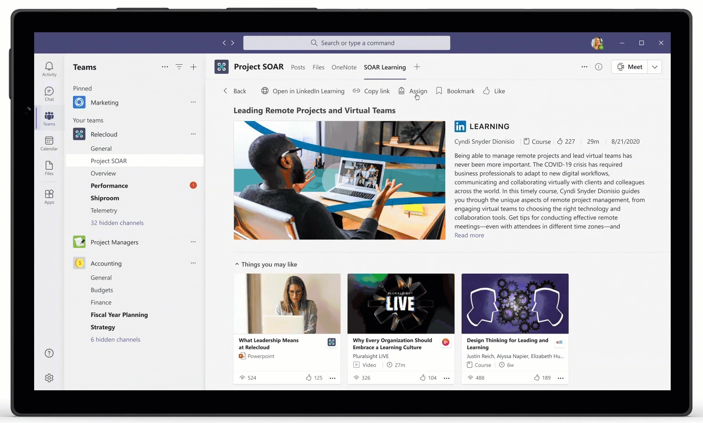Expand the Meet button dropdown arrow
Image resolution: width=703 pixels, height=423 pixels.
click(x=655, y=67)
